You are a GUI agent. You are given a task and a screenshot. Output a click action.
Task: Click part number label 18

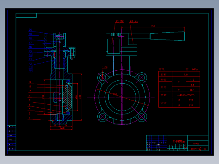click(30, 38)
